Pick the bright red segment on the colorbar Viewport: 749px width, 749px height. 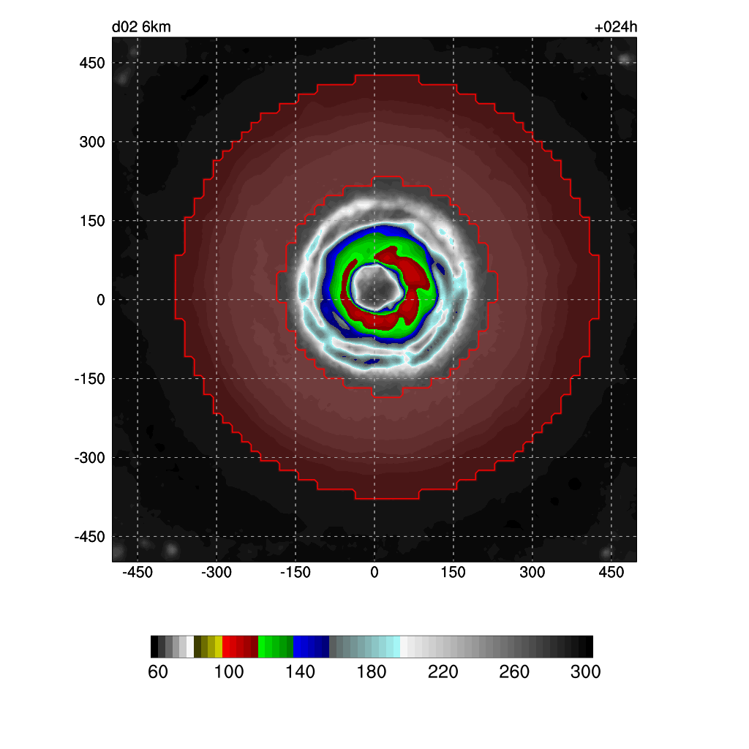click(230, 647)
